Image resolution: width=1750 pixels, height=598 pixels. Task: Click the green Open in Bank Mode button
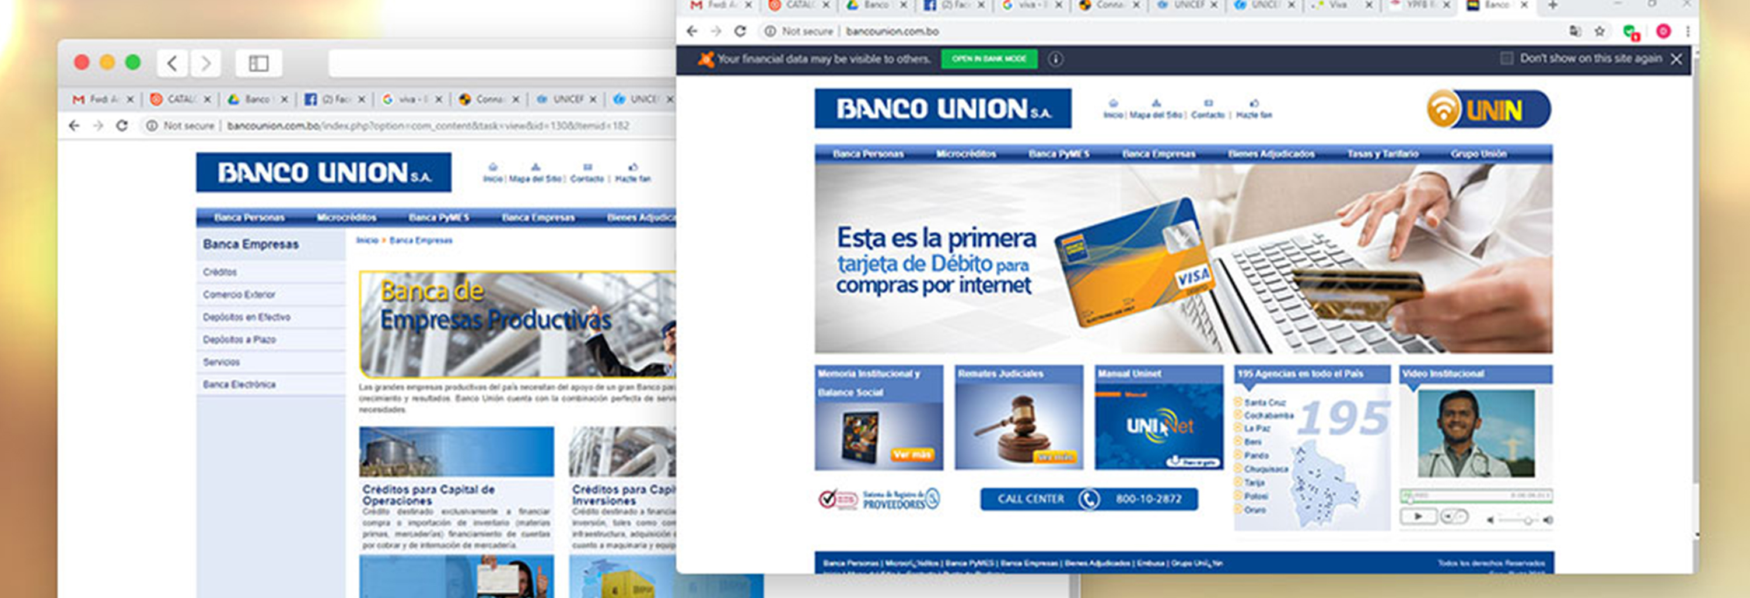coord(988,59)
